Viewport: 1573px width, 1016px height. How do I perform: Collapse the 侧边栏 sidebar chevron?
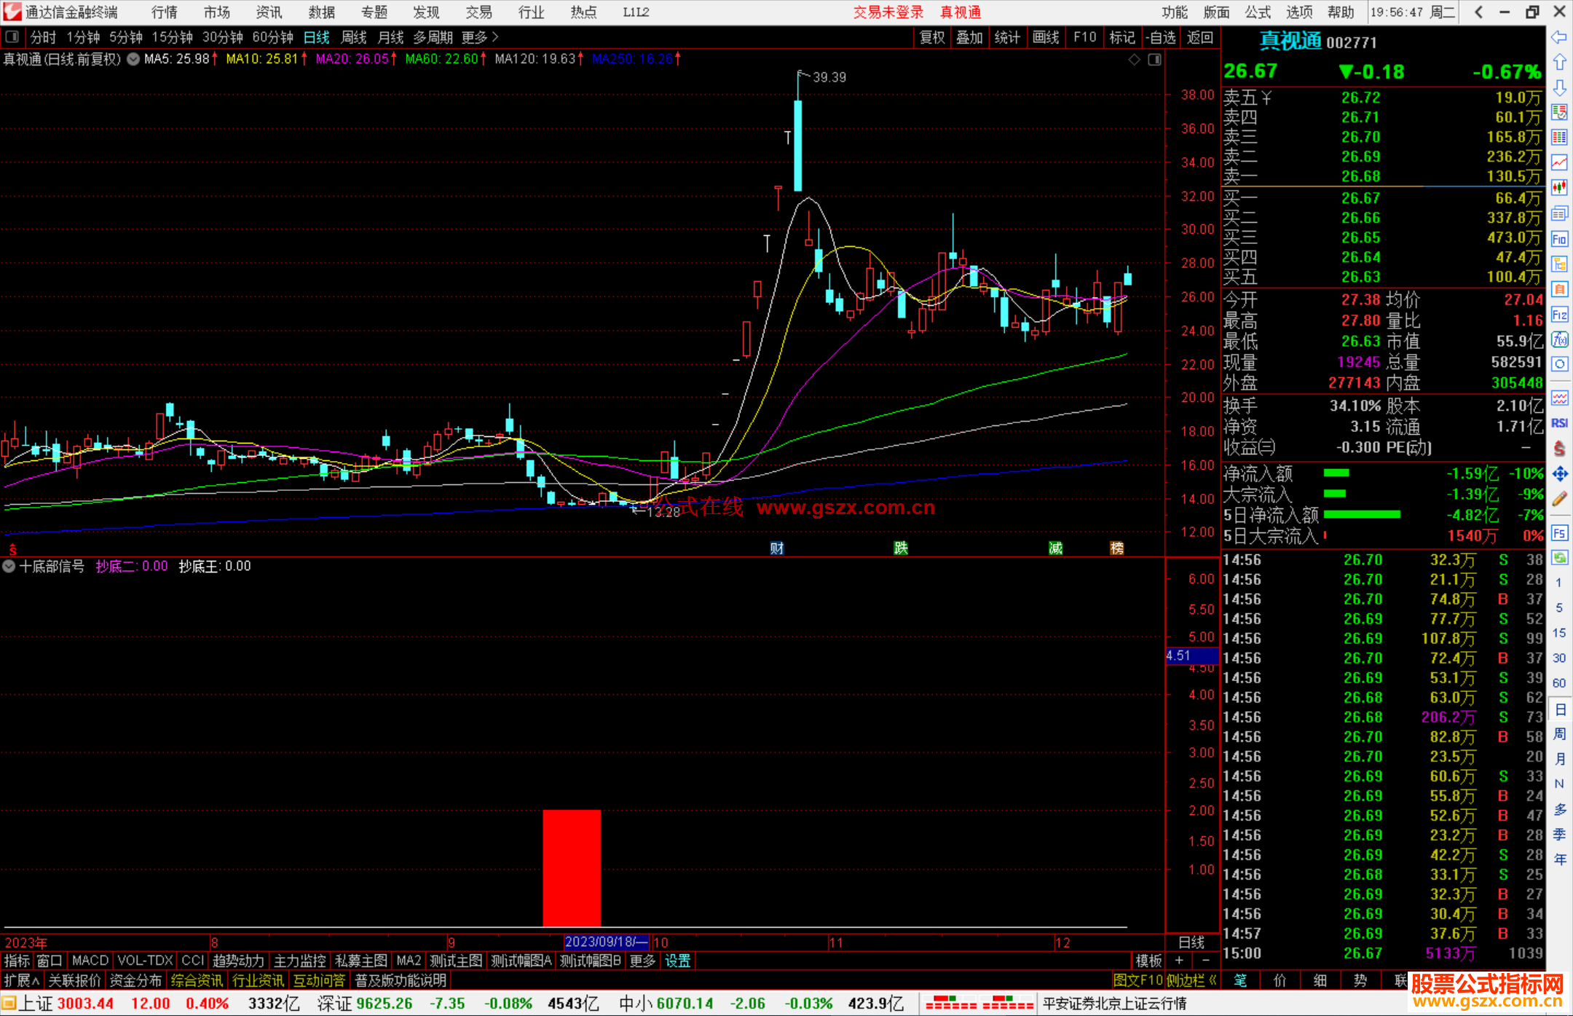[1212, 980]
